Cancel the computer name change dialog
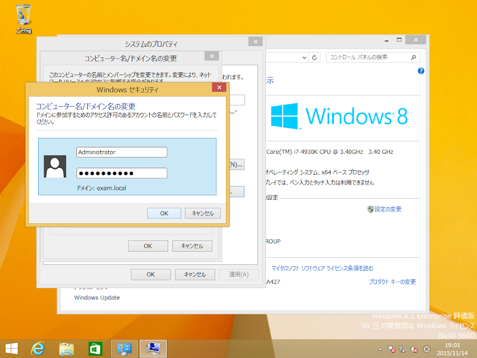 [x=192, y=246]
